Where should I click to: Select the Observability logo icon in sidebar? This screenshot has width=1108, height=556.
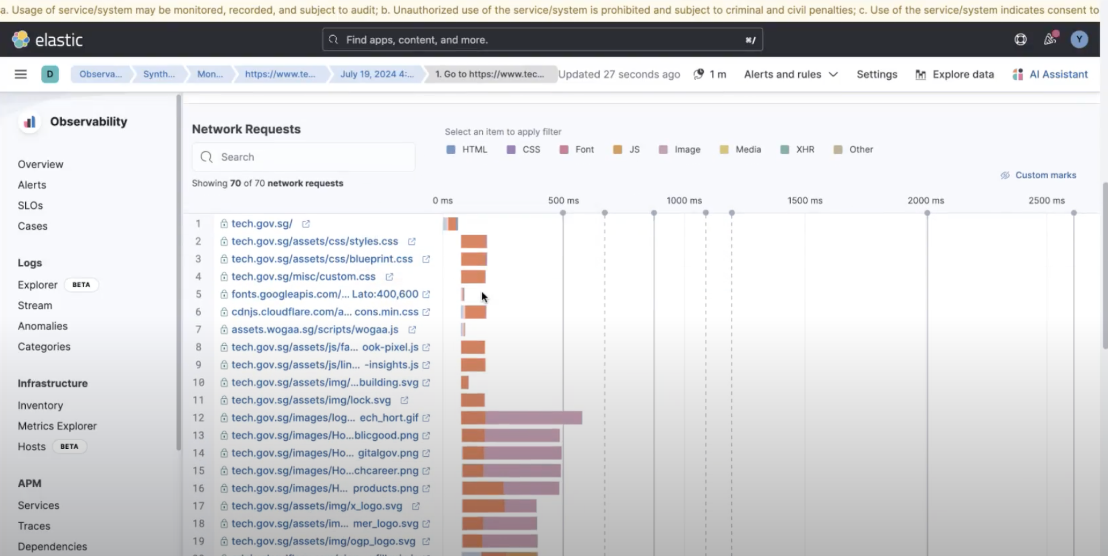[30, 121]
